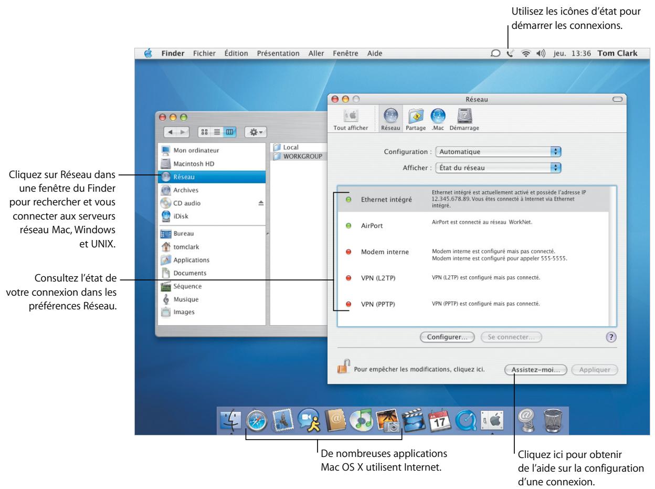Open the Aide menu

(375, 53)
